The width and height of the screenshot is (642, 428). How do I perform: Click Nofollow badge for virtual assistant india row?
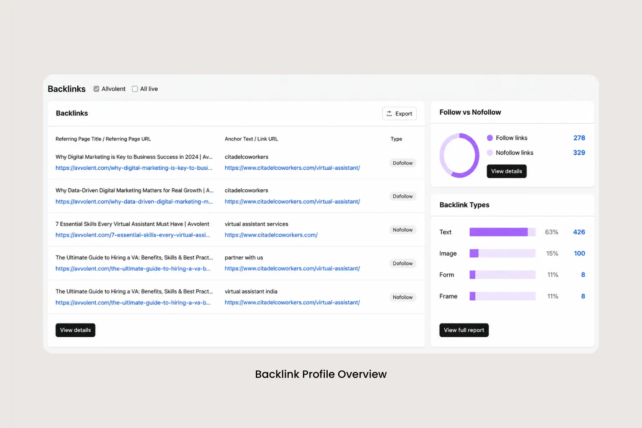click(403, 298)
